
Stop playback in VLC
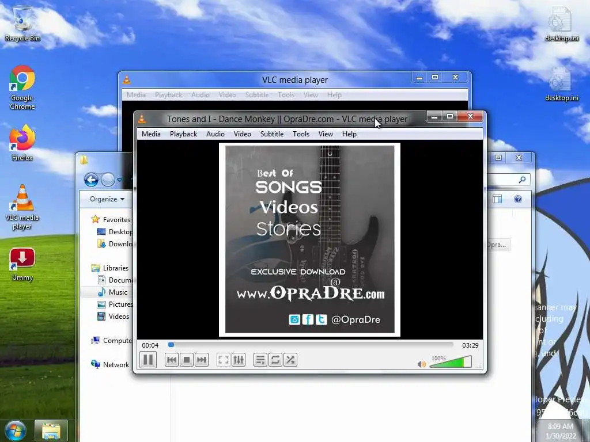click(187, 360)
